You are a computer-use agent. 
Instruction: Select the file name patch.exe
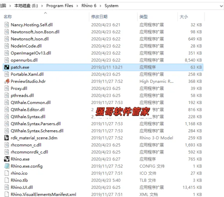click(x=20, y=67)
